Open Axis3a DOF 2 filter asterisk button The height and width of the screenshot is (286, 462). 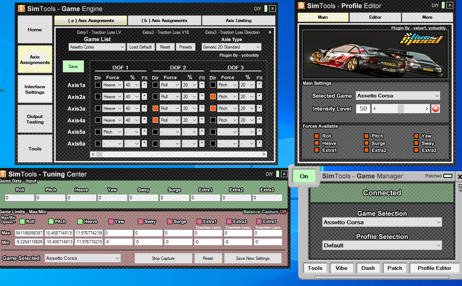pos(202,108)
